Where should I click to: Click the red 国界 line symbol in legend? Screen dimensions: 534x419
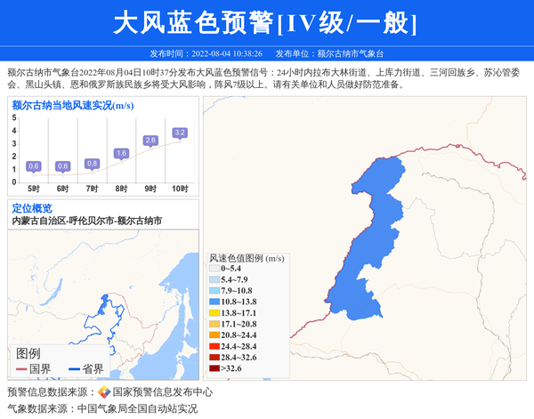click(21, 368)
